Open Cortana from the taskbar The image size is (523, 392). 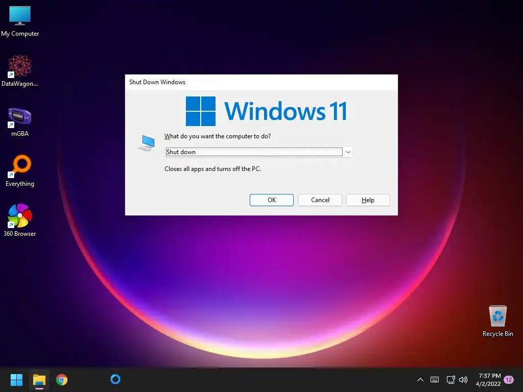click(x=115, y=379)
